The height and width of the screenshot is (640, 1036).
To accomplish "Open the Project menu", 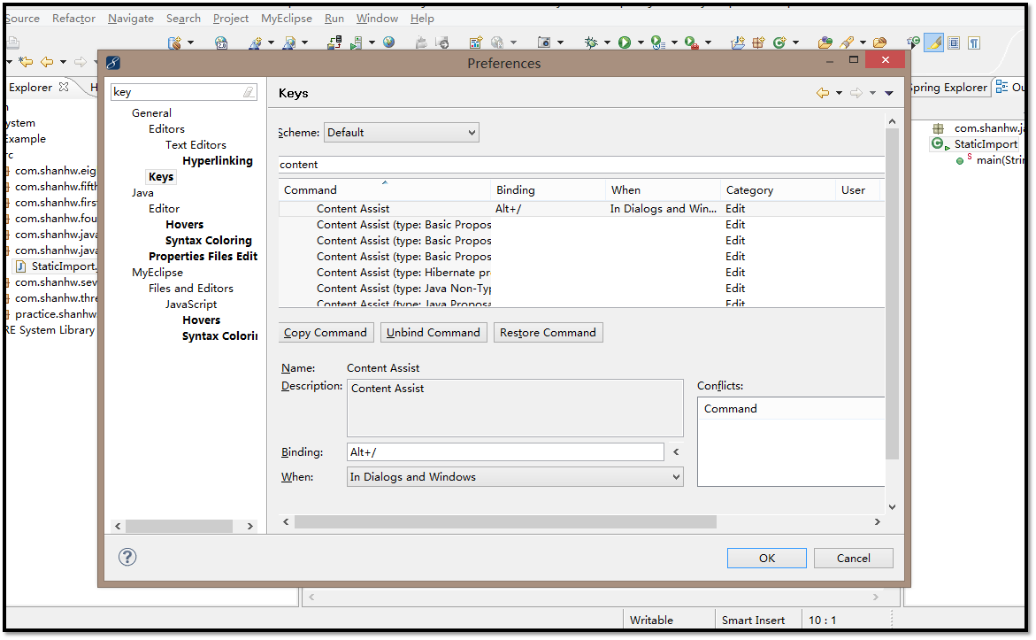I will point(231,19).
